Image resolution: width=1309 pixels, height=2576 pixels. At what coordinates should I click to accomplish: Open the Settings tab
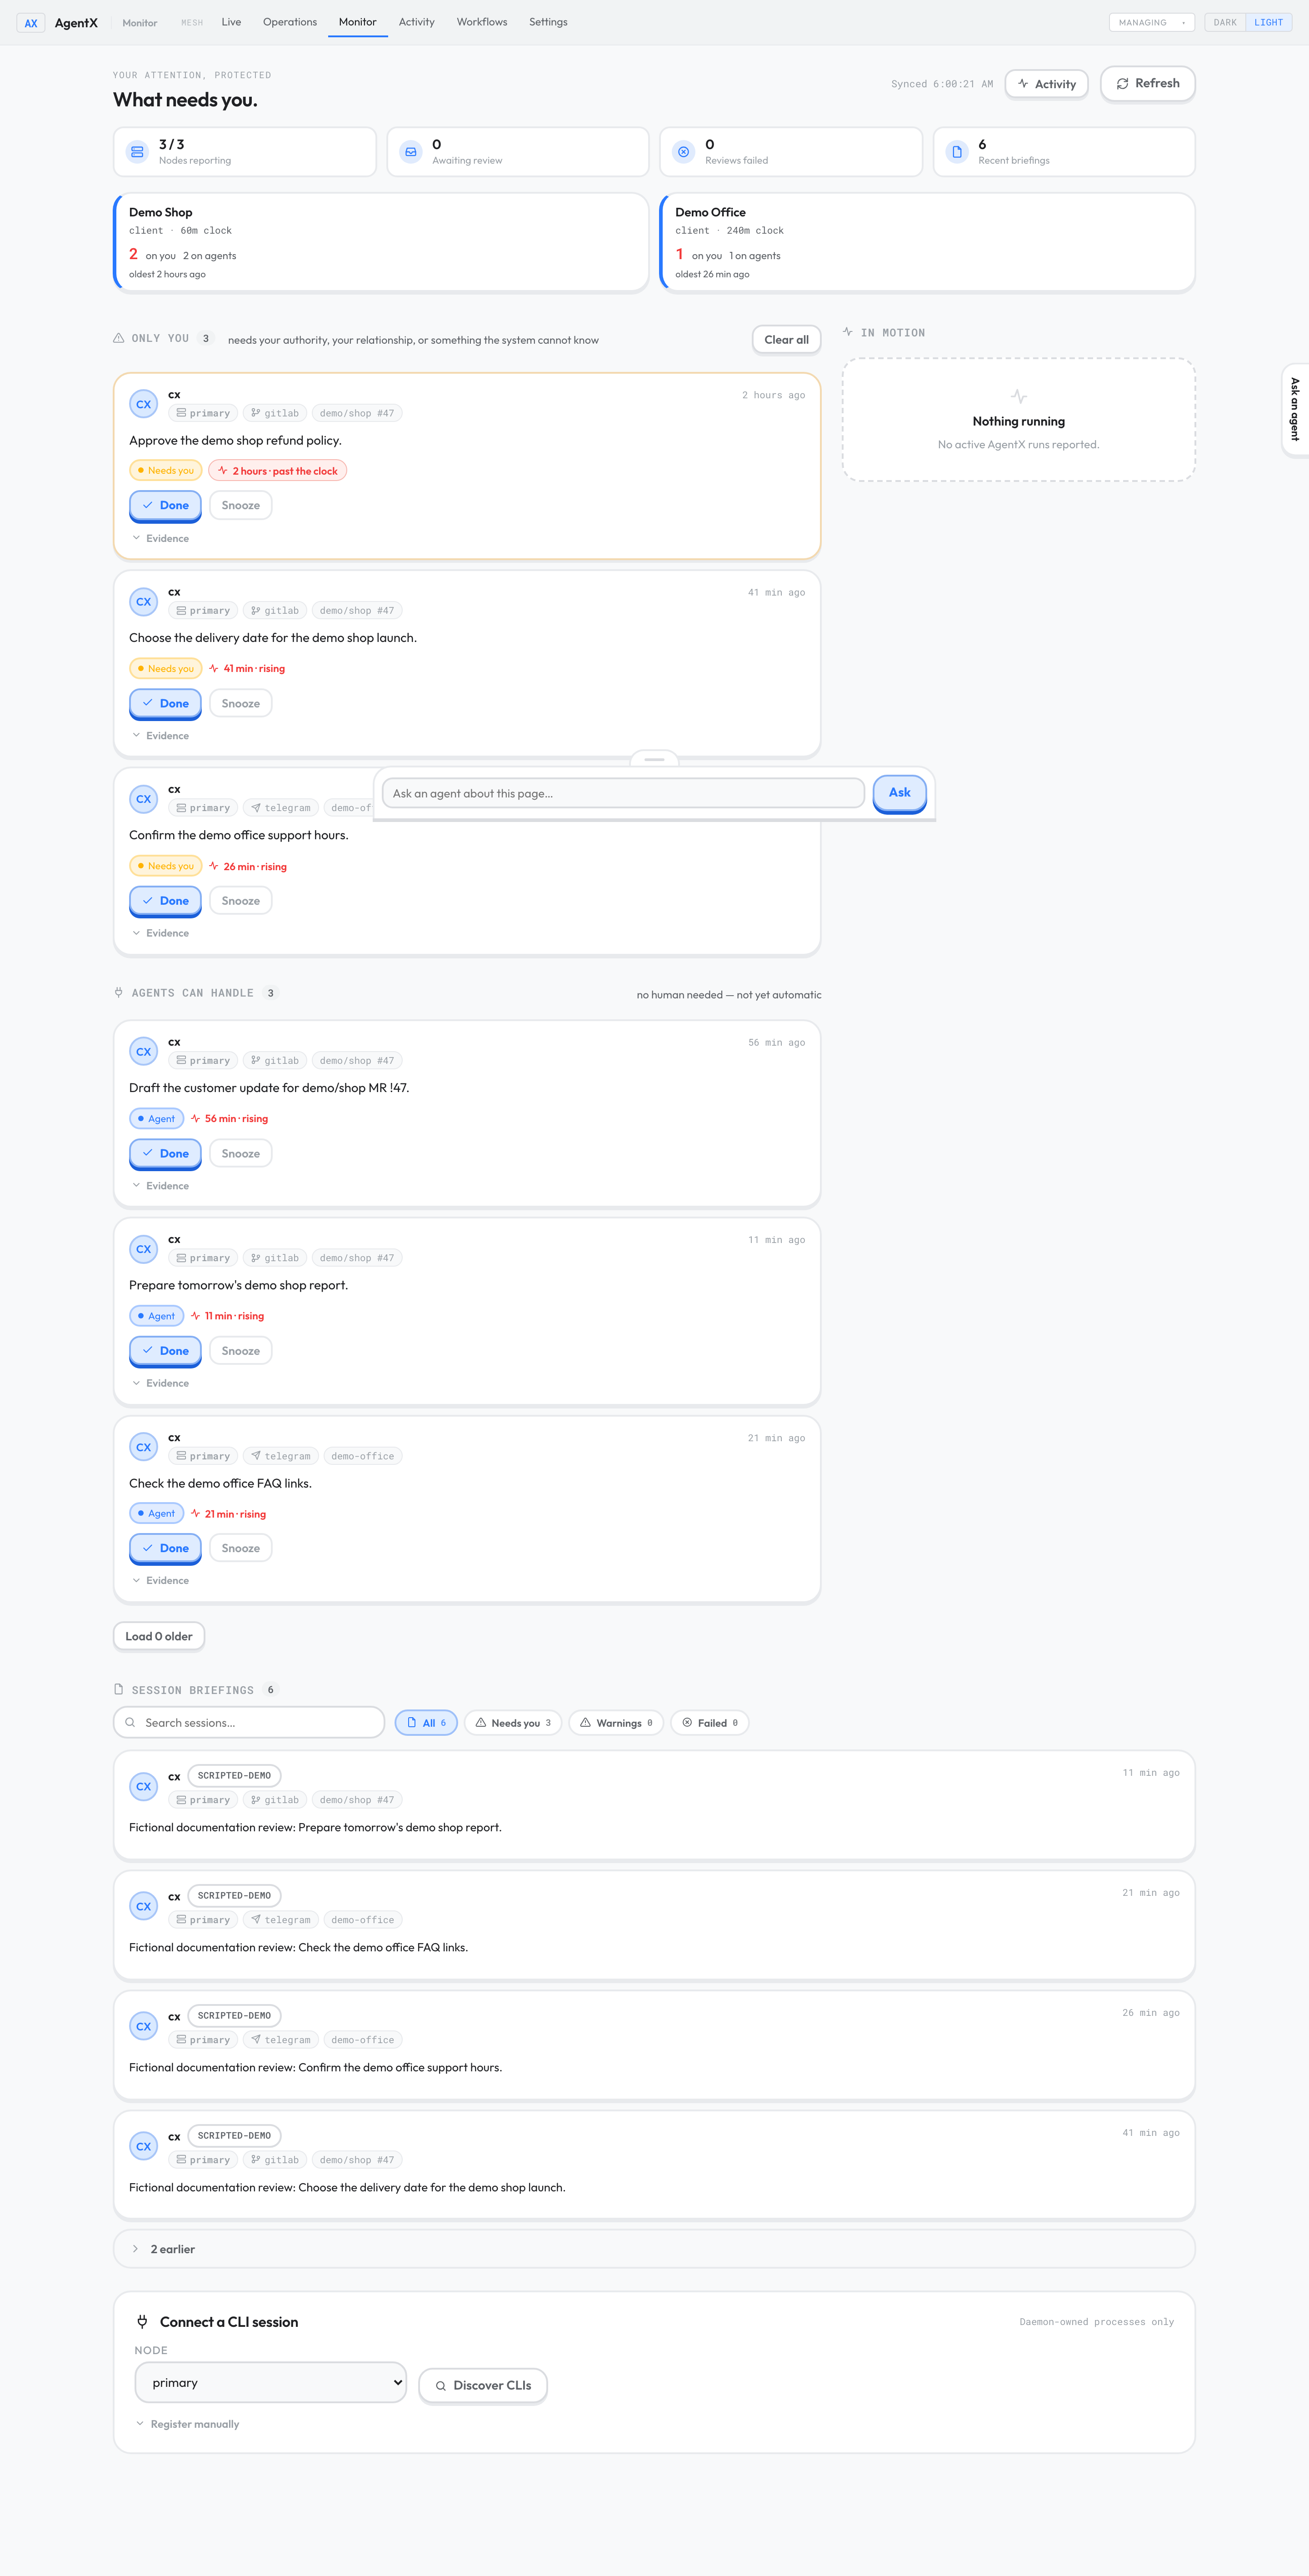pyautogui.click(x=548, y=22)
